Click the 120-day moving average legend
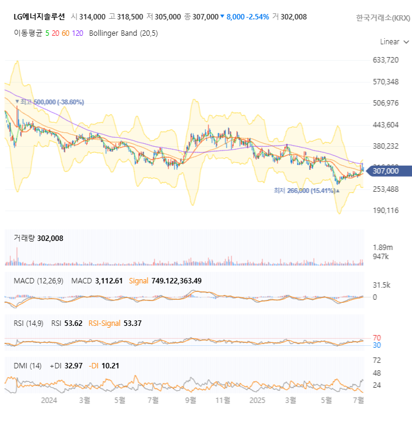The image size is (412, 423). pyautogui.click(x=78, y=33)
